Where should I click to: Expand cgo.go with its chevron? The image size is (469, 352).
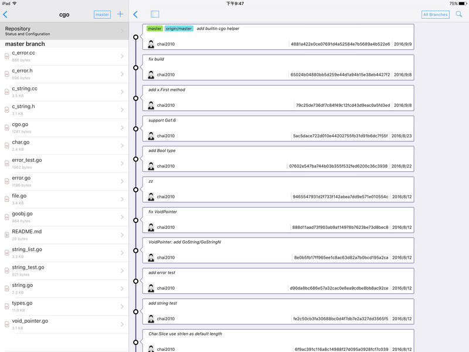coord(122,128)
